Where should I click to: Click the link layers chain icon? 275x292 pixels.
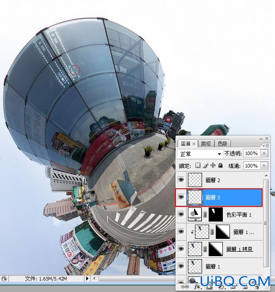pyautogui.click(x=184, y=287)
